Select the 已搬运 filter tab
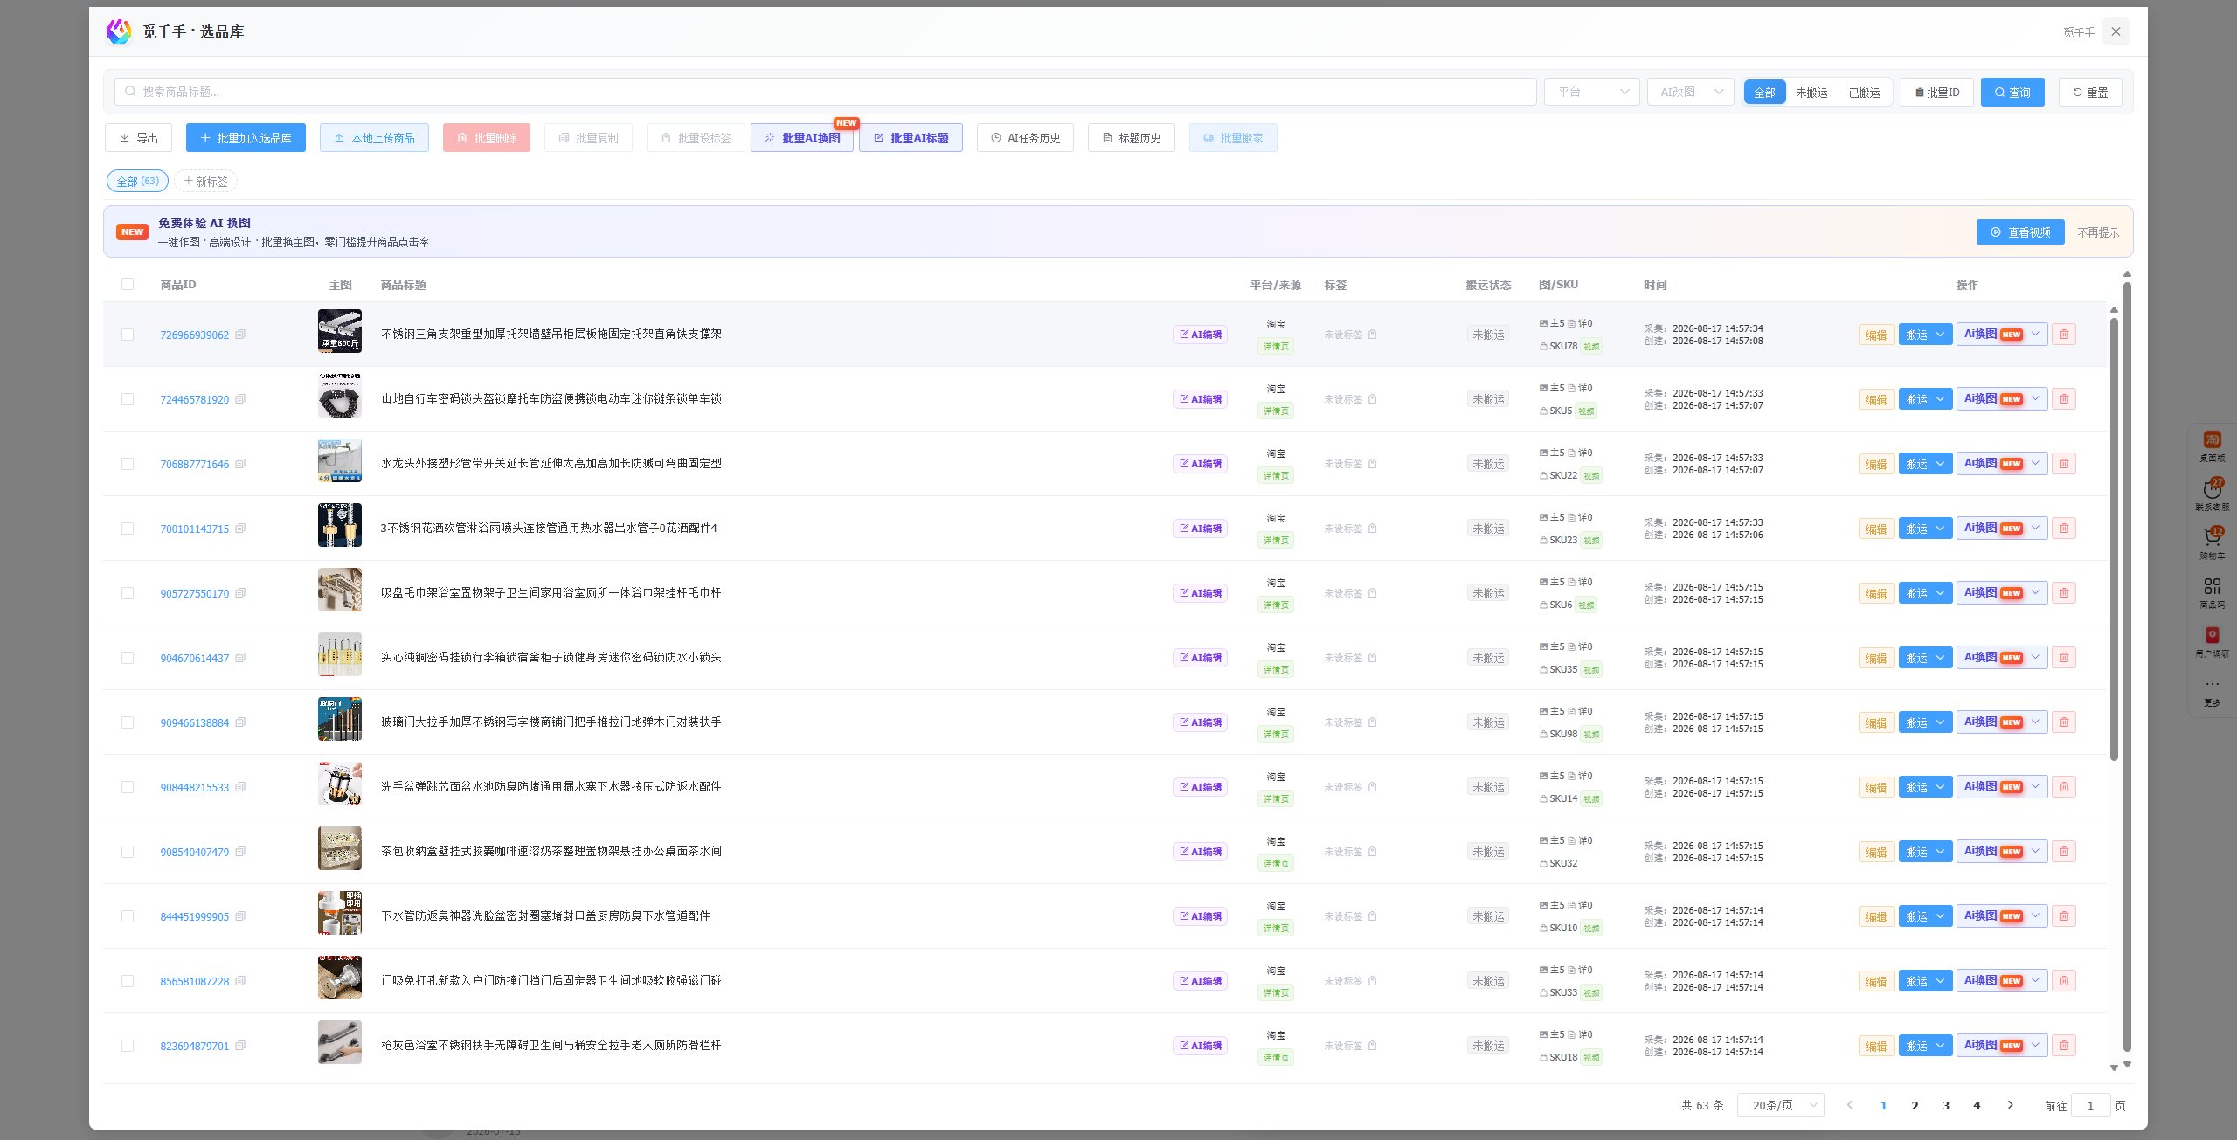This screenshot has width=2237, height=1140. click(1864, 93)
